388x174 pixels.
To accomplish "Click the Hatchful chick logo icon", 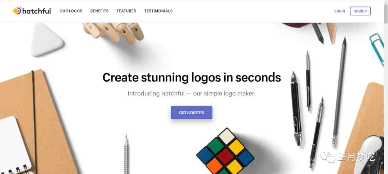I will tap(17, 11).
